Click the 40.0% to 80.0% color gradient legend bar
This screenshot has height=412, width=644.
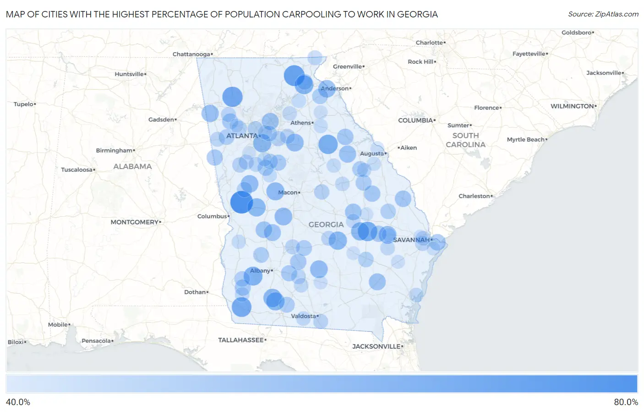click(322, 384)
